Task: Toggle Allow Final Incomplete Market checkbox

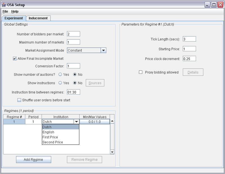Action: pyautogui.click(x=15, y=59)
